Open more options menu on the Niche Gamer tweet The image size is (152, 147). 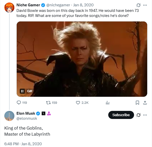145,5
